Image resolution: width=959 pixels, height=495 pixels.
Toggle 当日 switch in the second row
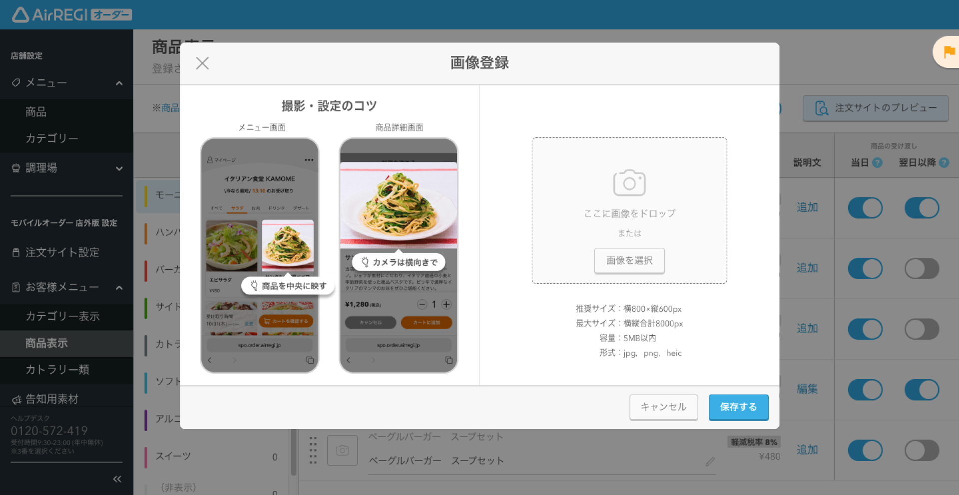pos(865,269)
